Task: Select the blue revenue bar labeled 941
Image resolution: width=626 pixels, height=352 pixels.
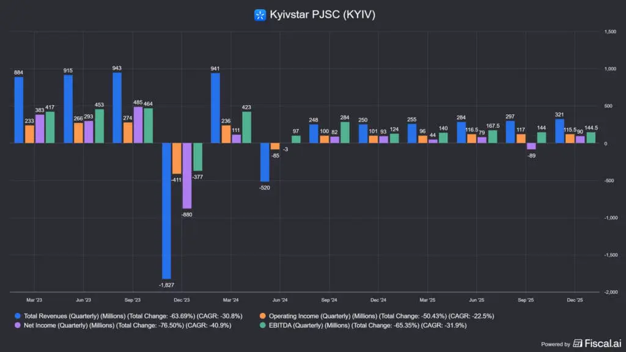Action: click(x=215, y=108)
